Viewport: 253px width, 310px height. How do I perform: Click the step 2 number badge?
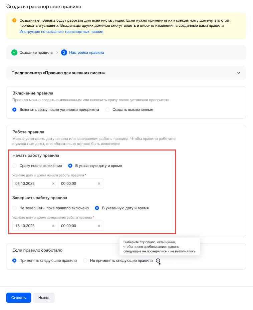tap(64, 52)
